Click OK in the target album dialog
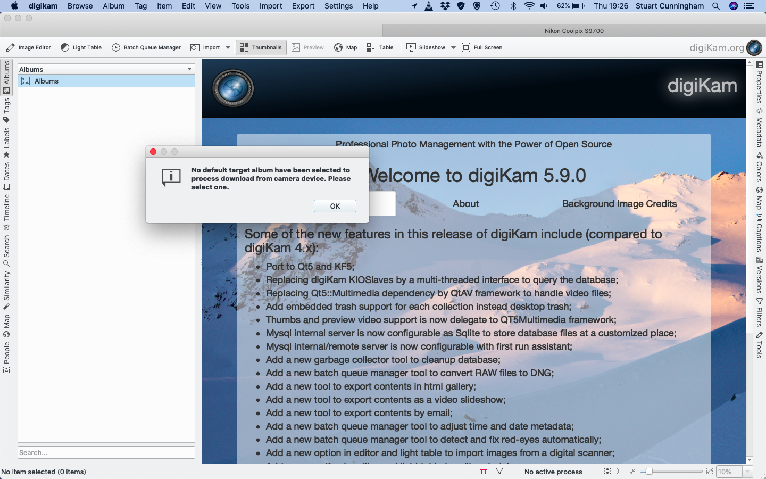This screenshot has height=479, width=766. (x=335, y=206)
